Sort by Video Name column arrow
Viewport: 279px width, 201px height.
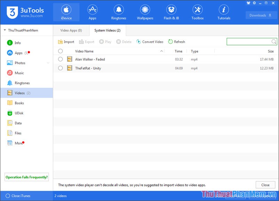pyautogui.click(x=162, y=51)
